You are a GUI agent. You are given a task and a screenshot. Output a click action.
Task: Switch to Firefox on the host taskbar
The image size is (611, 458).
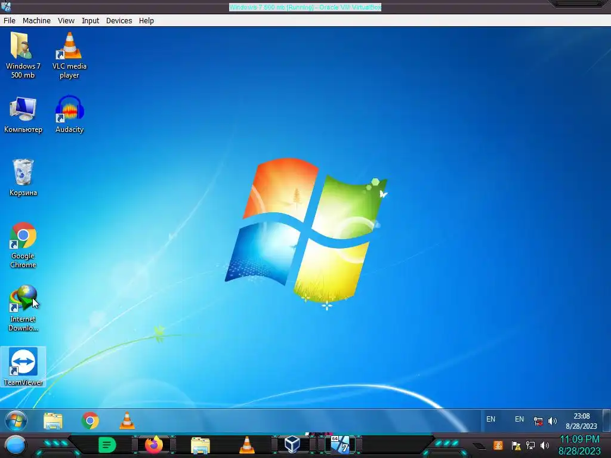tap(154, 445)
